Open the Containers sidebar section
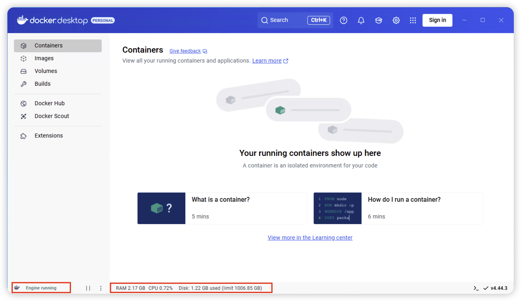Image resolution: width=521 pixels, height=301 pixels. click(58, 45)
